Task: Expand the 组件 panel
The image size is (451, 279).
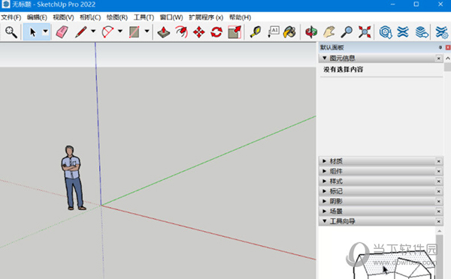Action: coord(325,171)
